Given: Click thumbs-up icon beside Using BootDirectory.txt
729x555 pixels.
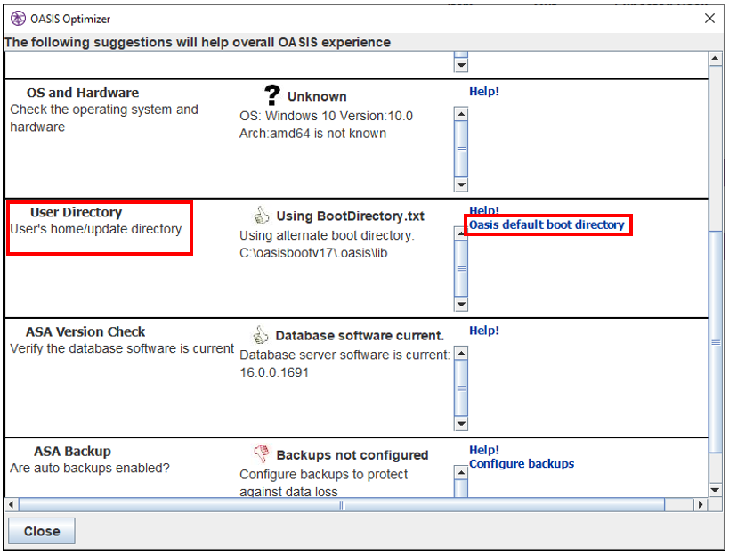Looking at the screenshot, I should [x=261, y=216].
